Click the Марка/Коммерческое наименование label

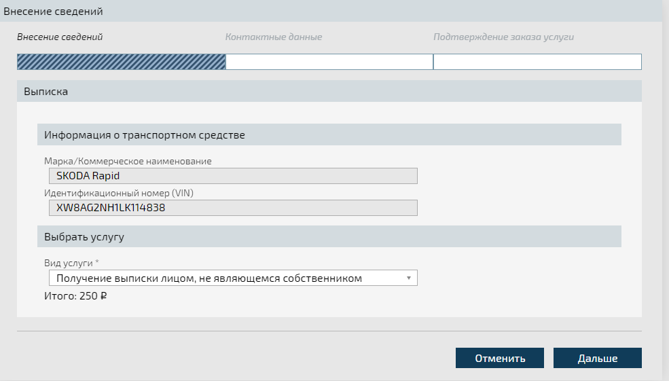point(127,161)
